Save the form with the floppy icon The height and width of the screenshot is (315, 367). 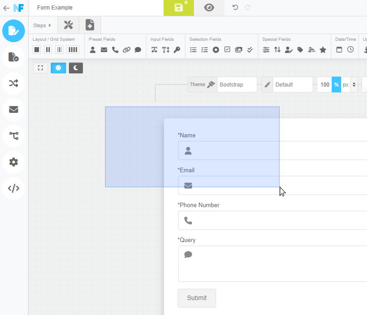pyautogui.click(x=179, y=8)
